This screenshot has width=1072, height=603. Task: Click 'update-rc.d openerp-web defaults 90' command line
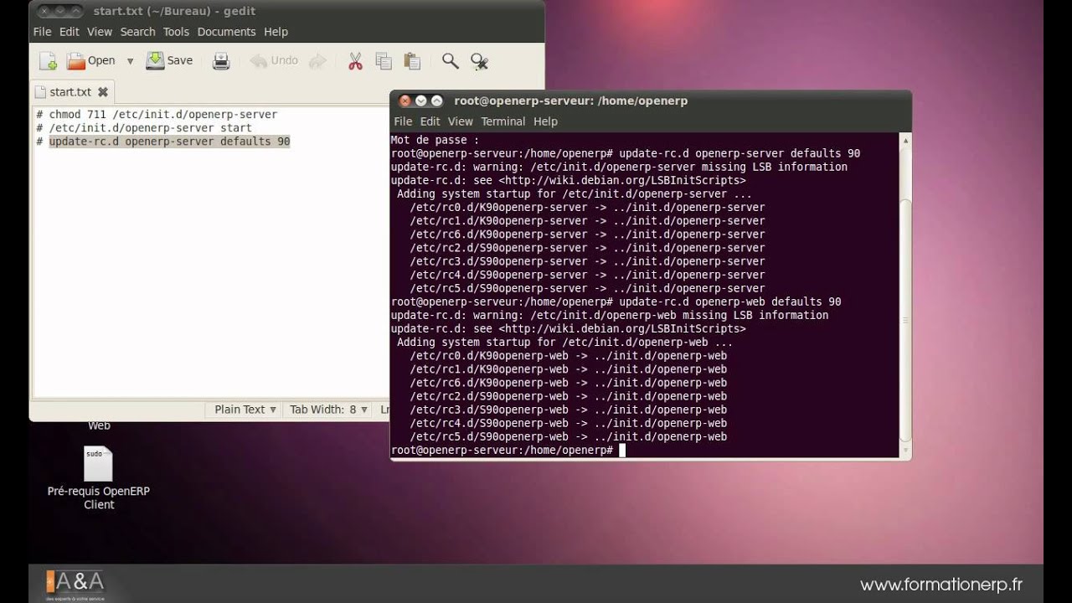pos(616,301)
